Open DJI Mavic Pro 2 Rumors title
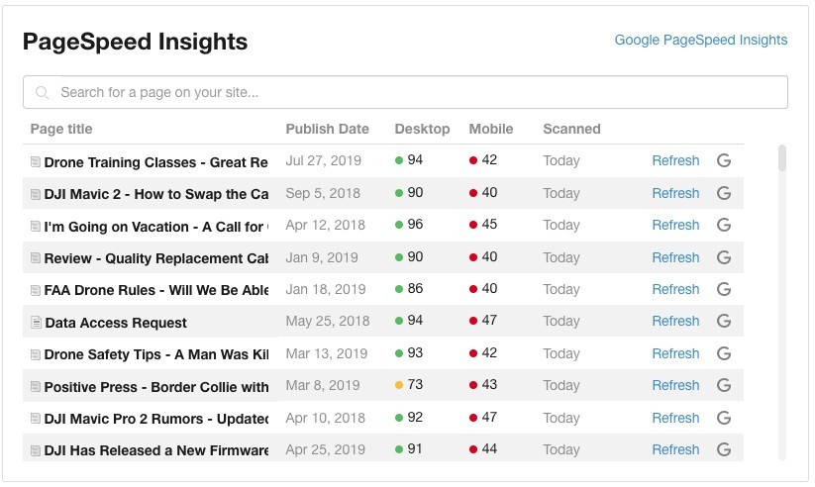This screenshot has width=815, height=487. point(155,420)
